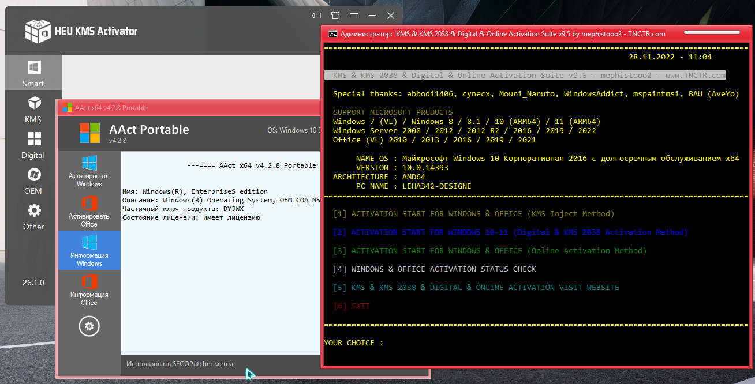Click the tag icon in HEU title bar
The height and width of the screenshot is (384, 755).
316,15
